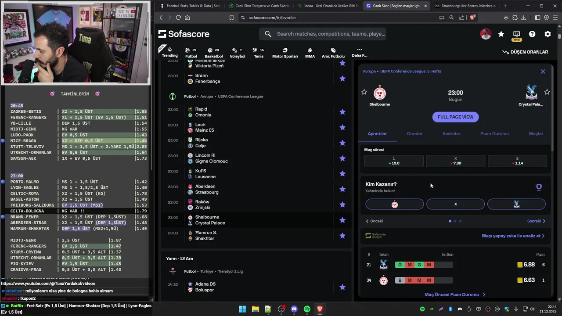Favorite Crystal Palace team star in details
Viewport: 562px width, 316px height.
coord(547,92)
